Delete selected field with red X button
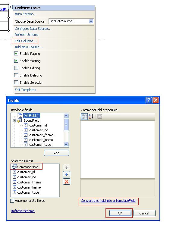The height and width of the screenshot is (228, 192). point(67,181)
